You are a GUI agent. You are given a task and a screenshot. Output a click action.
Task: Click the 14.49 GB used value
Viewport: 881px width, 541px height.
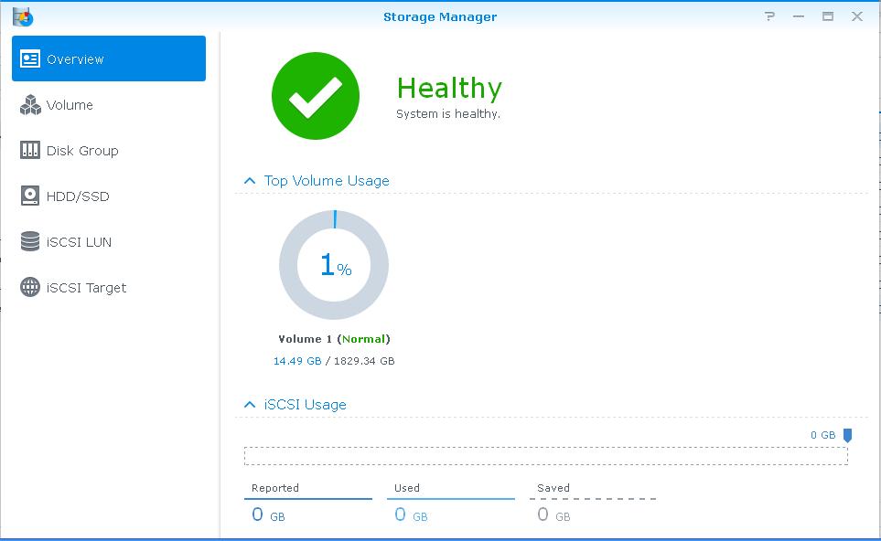(x=297, y=361)
